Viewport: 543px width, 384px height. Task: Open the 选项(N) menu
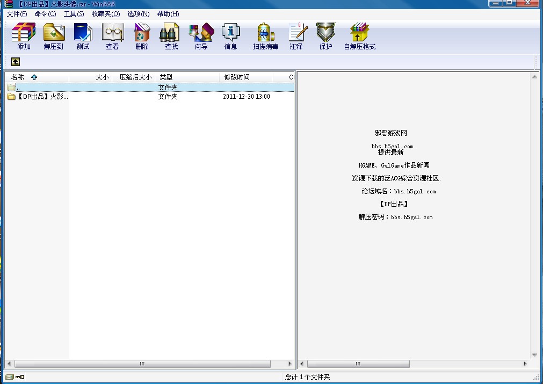[138, 14]
